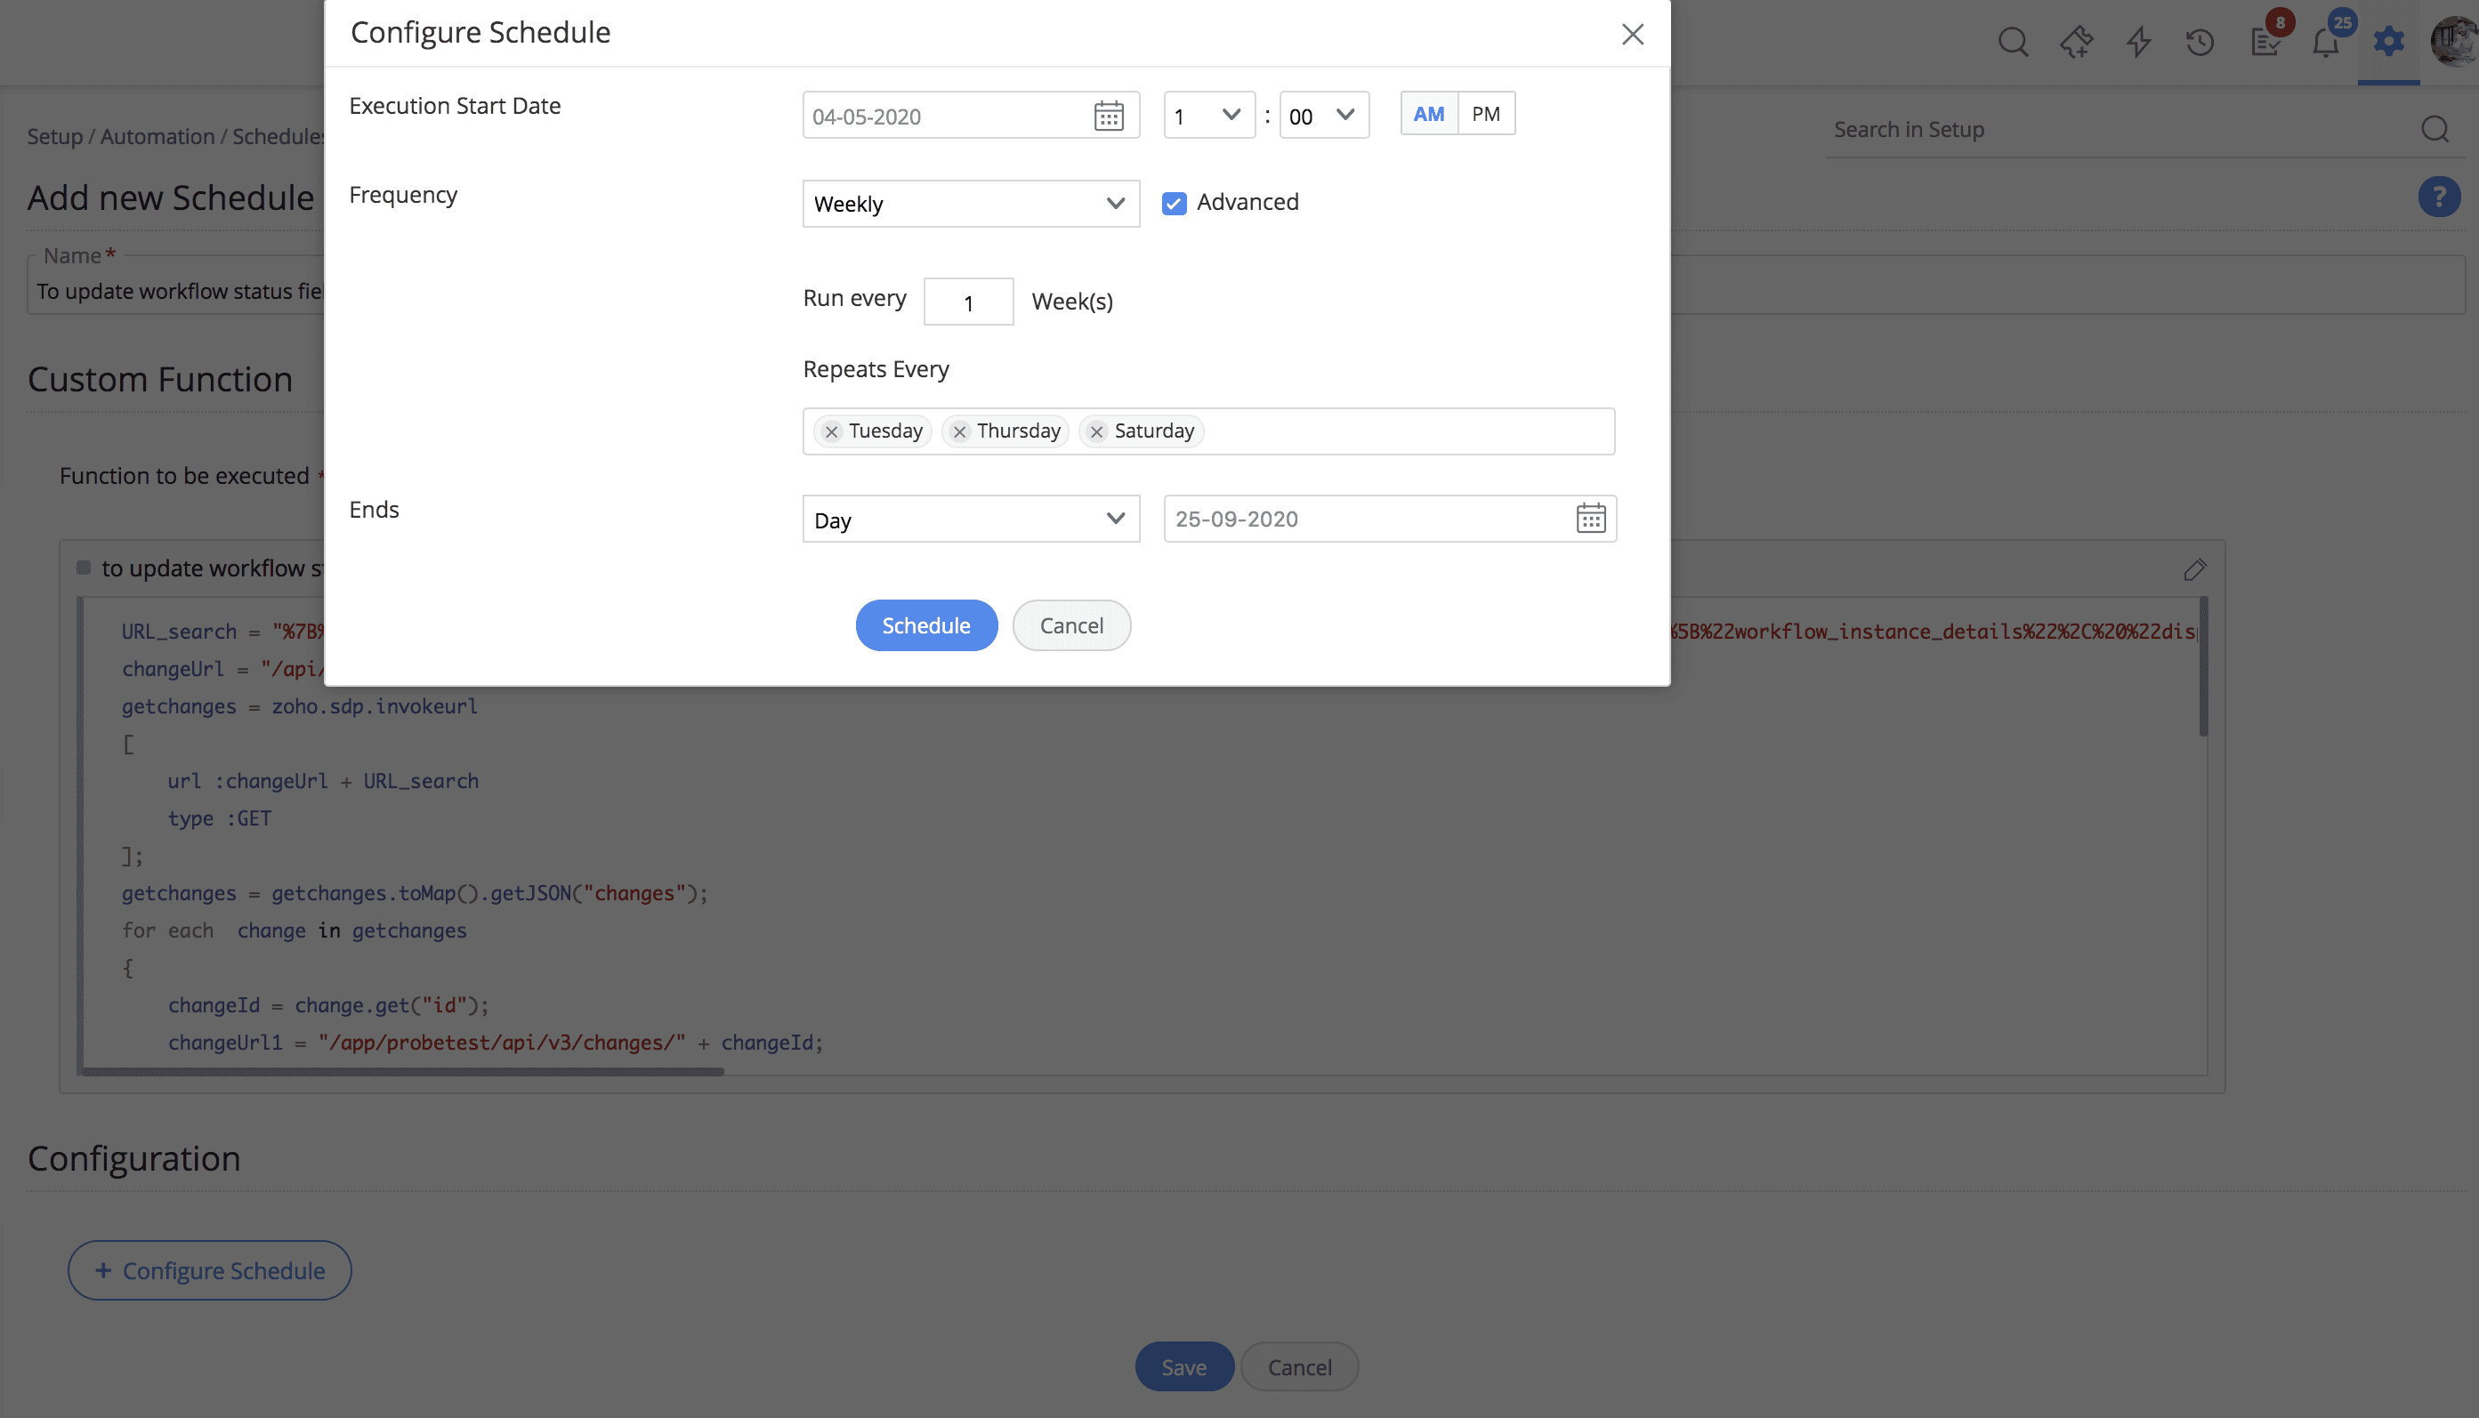Switch the time to PM
Screen dimensions: 2479x1418
[x=1485, y=114]
